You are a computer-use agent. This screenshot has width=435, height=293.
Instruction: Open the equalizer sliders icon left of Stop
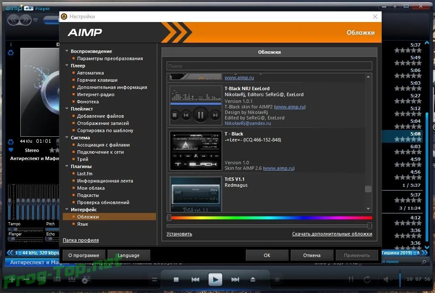(x=154, y=280)
